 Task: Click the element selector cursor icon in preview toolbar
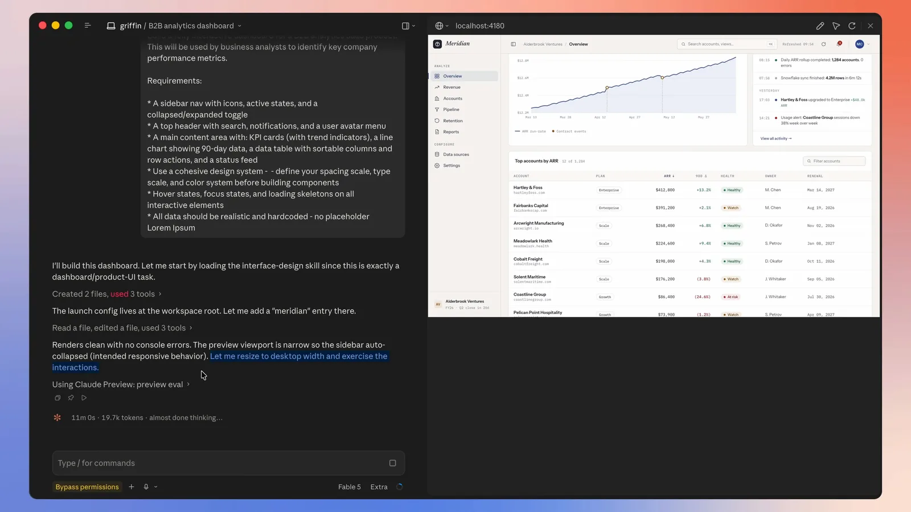click(x=836, y=26)
